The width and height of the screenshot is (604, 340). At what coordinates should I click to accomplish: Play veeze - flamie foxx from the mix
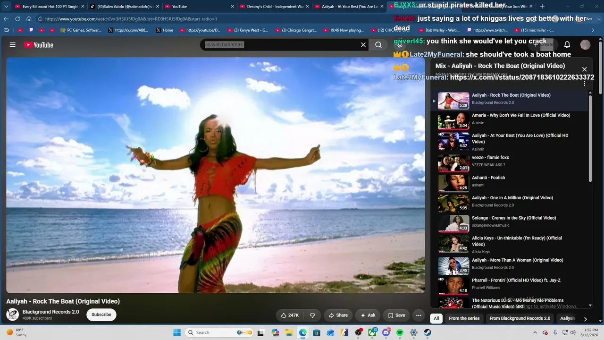[x=509, y=163]
